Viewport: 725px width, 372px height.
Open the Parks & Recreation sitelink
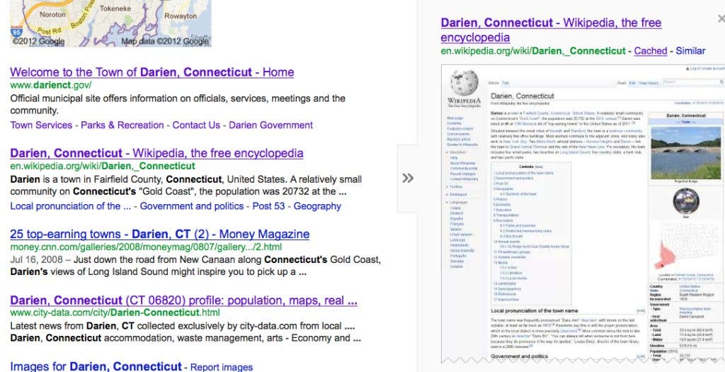tap(122, 125)
